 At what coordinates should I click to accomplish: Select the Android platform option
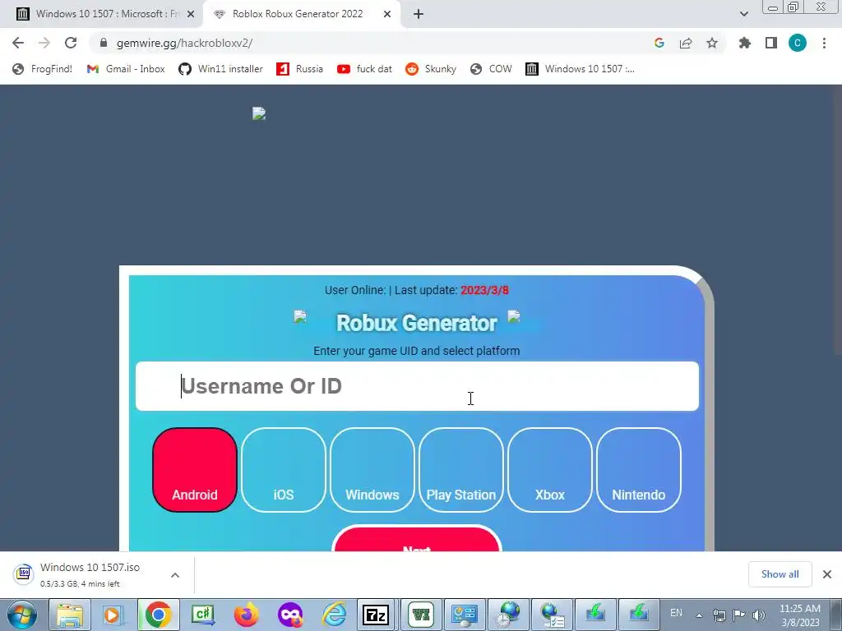coord(195,469)
